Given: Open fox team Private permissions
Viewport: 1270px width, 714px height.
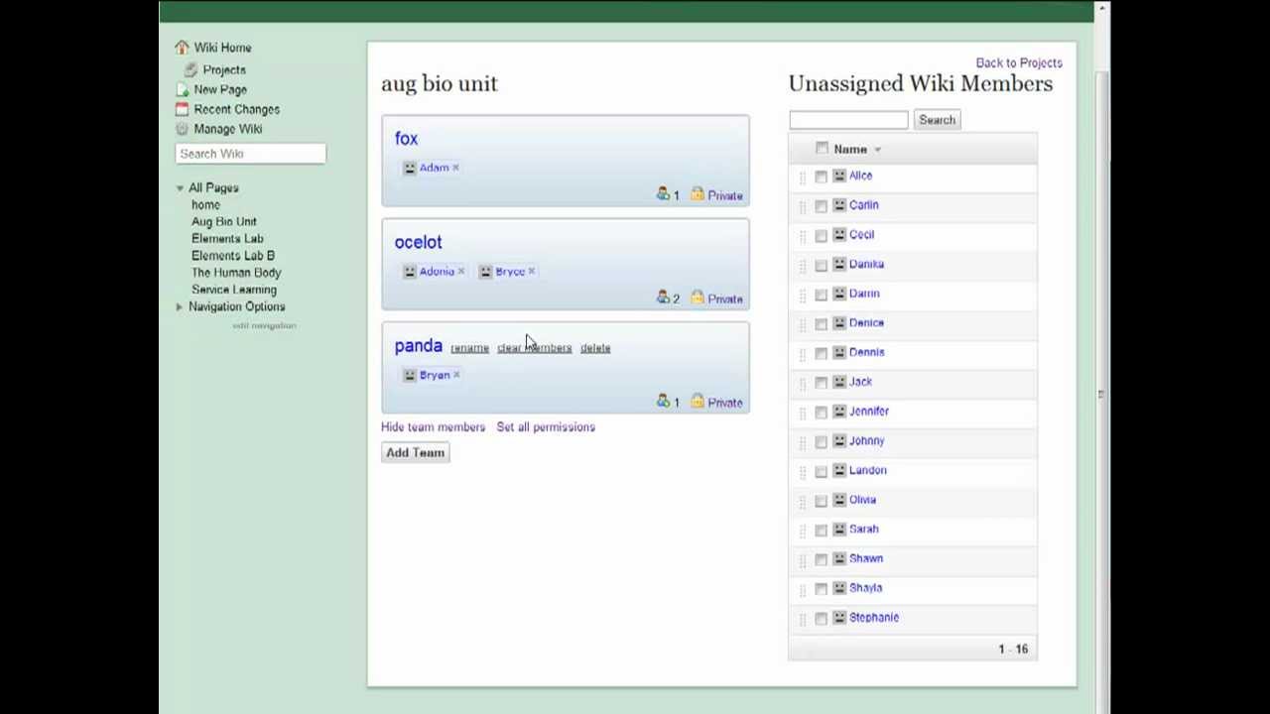Looking at the screenshot, I should pos(724,195).
